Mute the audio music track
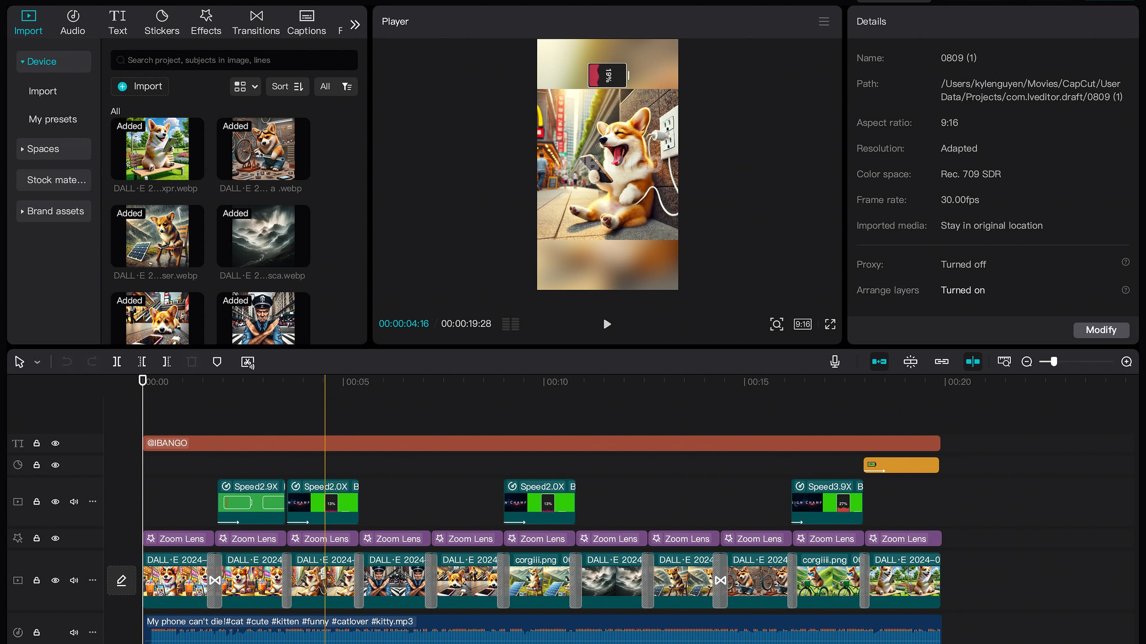The height and width of the screenshot is (644, 1146). click(x=74, y=632)
